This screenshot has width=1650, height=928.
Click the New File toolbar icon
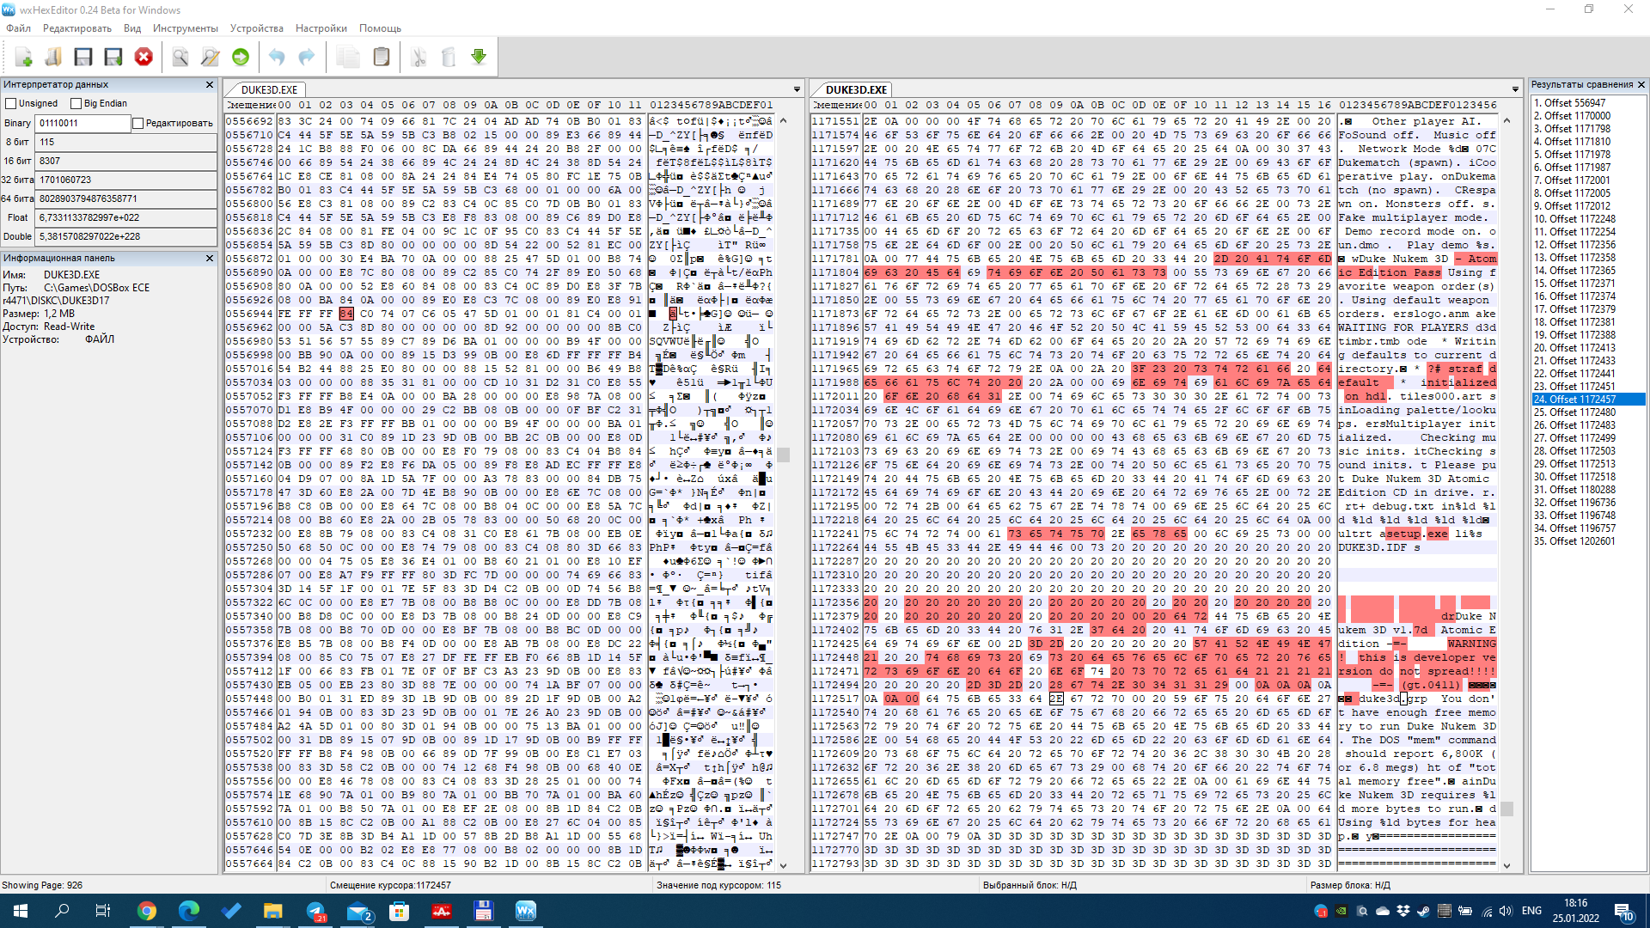point(23,58)
